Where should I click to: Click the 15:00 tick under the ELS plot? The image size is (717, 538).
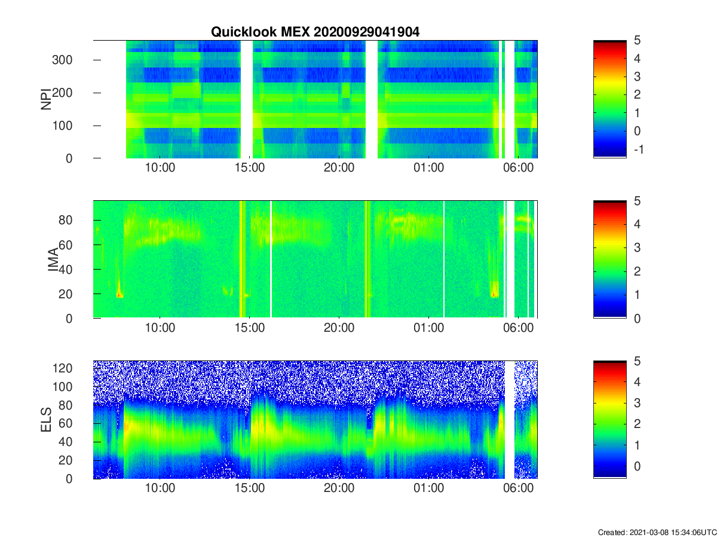[x=249, y=488]
